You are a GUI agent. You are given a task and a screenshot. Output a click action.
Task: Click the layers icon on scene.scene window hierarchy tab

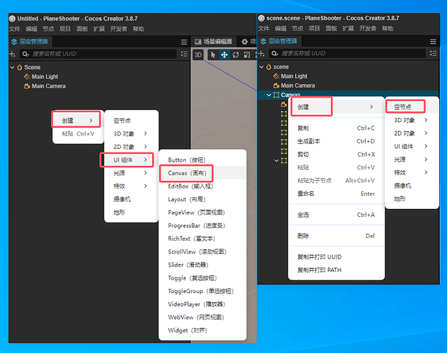(x=263, y=42)
